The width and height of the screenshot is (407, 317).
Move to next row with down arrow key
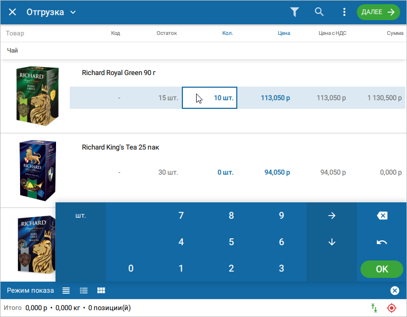click(332, 242)
